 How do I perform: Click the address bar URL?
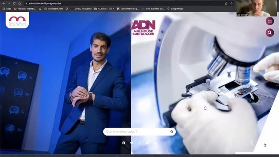45,3
